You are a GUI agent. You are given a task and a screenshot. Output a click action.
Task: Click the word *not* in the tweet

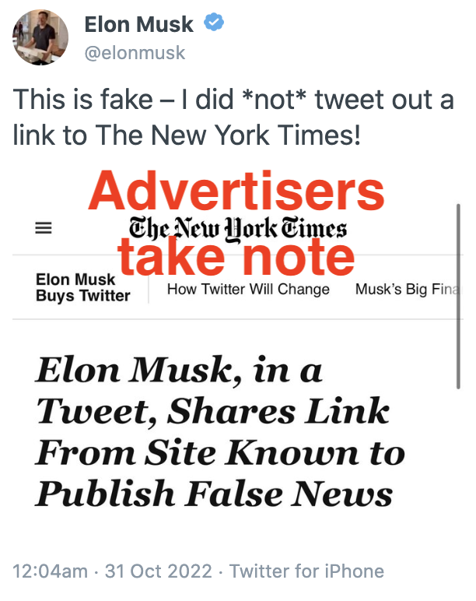(x=275, y=100)
